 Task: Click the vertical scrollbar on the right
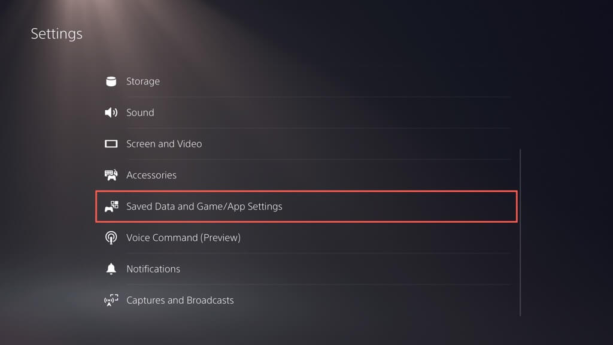point(520,232)
